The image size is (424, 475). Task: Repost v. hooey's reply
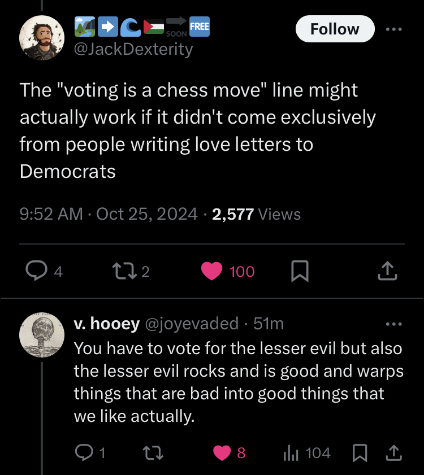[x=153, y=452]
